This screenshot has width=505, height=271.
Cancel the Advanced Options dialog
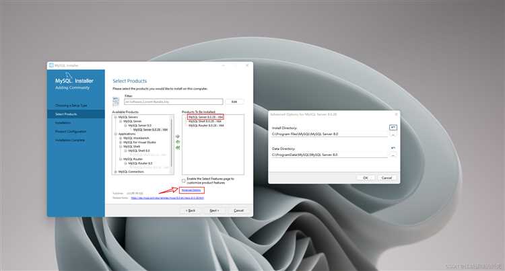pos(386,178)
